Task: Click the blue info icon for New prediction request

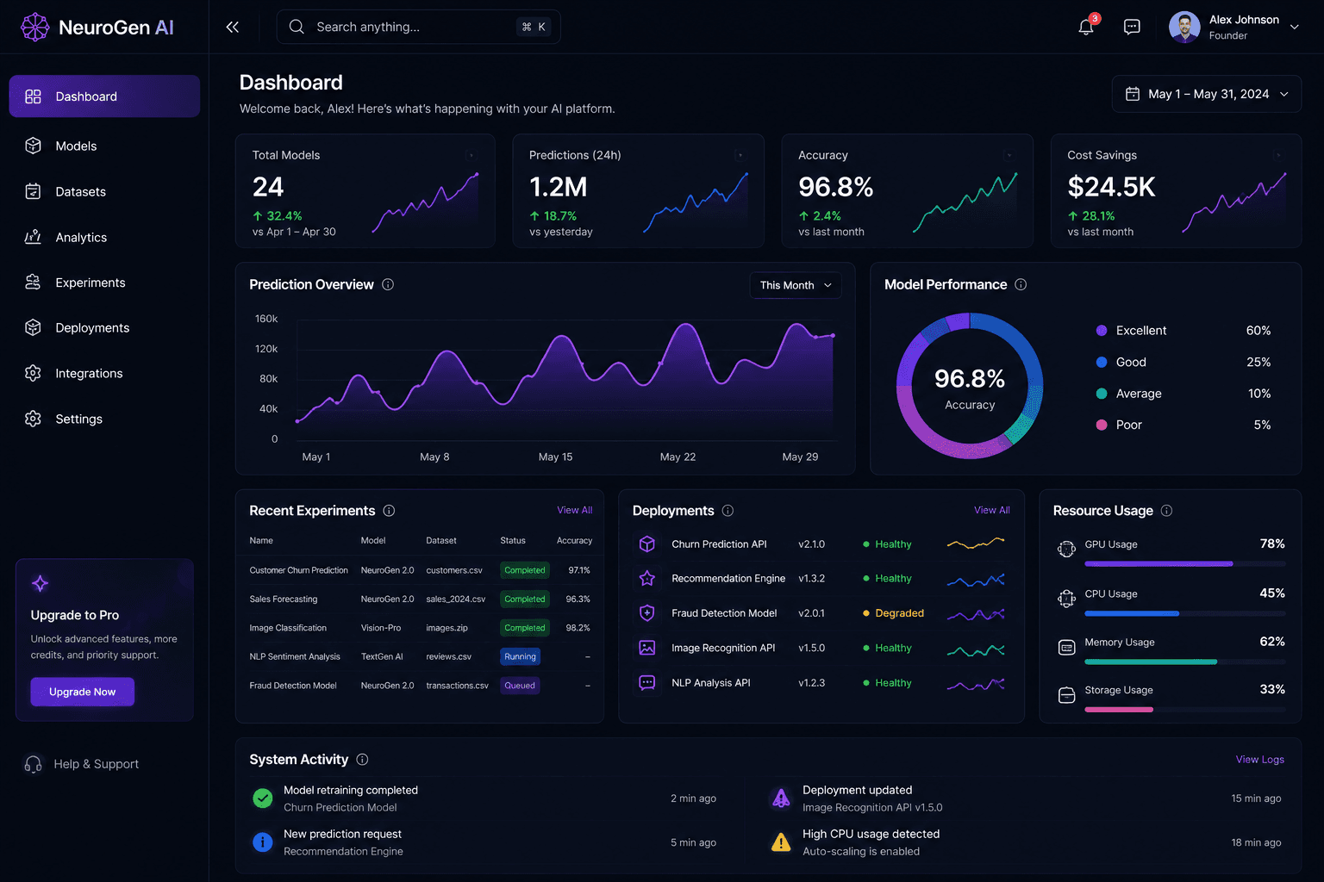Action: point(263,842)
